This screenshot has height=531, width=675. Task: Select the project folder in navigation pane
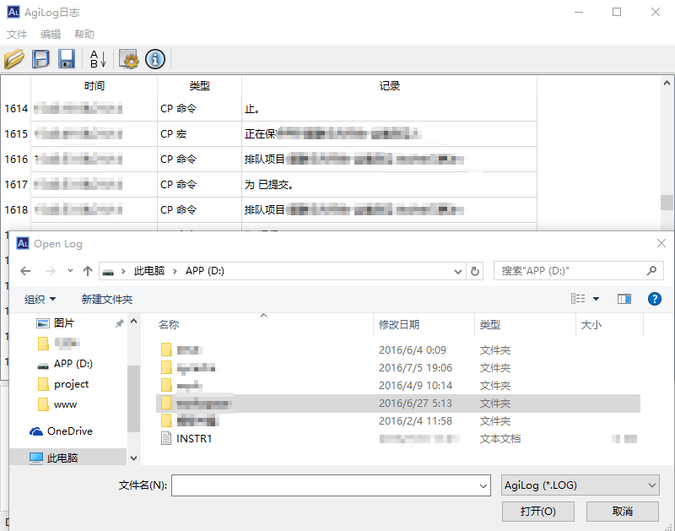tap(71, 384)
